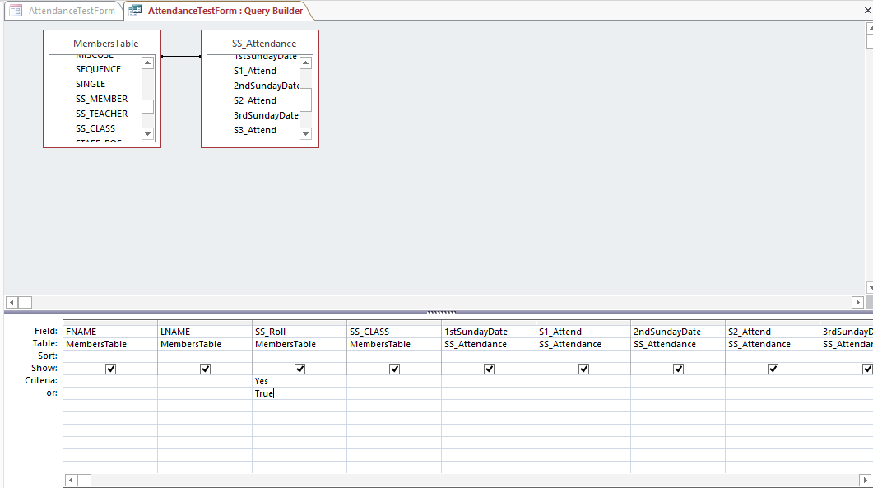
Task: Click the query builder tab icon
Action: [x=135, y=11]
